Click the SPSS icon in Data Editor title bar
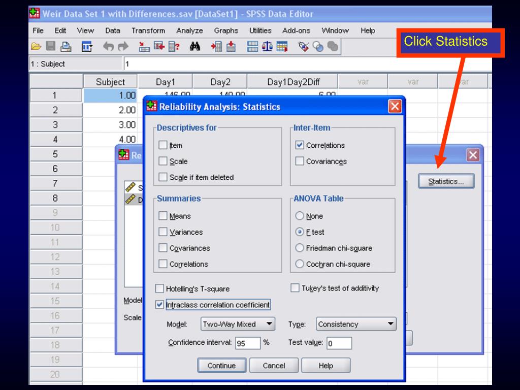The height and width of the screenshot is (390, 520). point(34,13)
